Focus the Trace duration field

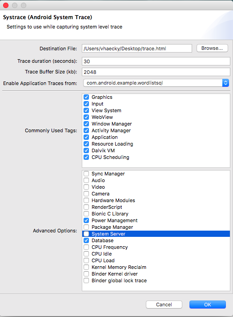click(x=156, y=61)
